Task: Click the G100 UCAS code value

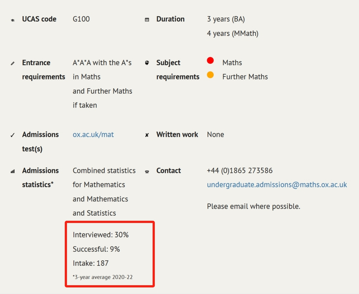Action: 81,19
